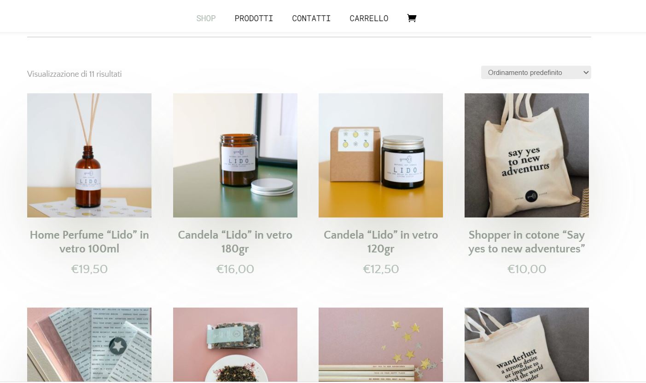Image resolution: width=646 pixels, height=383 pixels.
Task: View the pencils with gold stars image
Action: (x=381, y=345)
